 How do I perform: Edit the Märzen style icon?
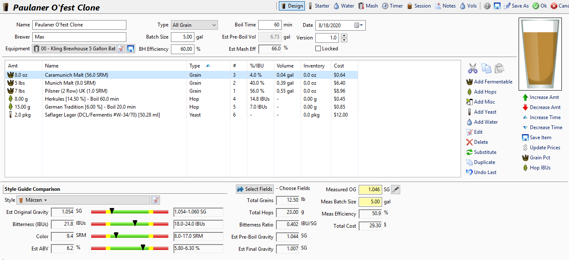pyautogui.click(x=155, y=200)
